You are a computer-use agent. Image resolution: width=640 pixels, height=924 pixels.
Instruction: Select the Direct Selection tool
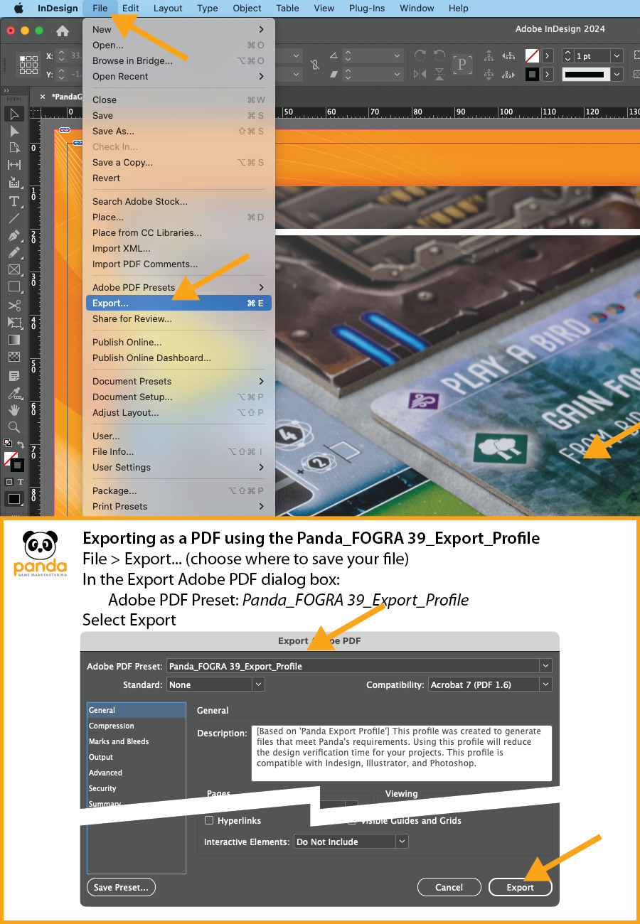click(14, 131)
